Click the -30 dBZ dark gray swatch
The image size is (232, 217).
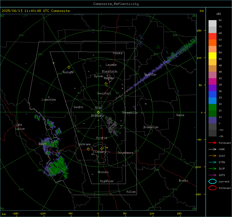pos(212,133)
